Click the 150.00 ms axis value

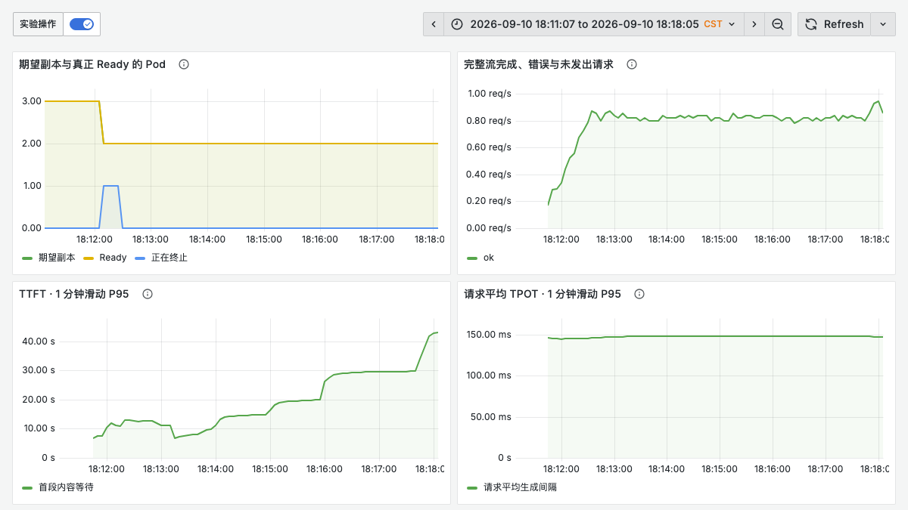(490, 334)
